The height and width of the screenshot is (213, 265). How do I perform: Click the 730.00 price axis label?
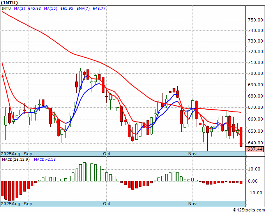click(255, 41)
